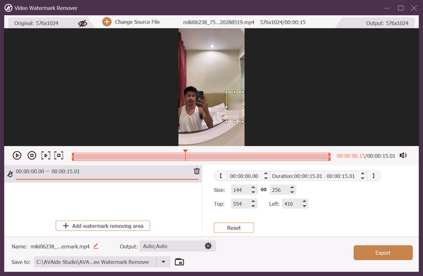Viewport: 423px width, 276px height.
Task: Increase the Top position value
Action: click(x=253, y=201)
